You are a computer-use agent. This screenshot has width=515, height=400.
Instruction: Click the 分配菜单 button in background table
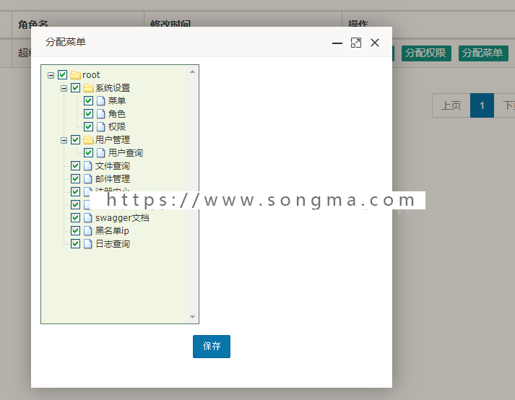pyautogui.click(x=483, y=53)
